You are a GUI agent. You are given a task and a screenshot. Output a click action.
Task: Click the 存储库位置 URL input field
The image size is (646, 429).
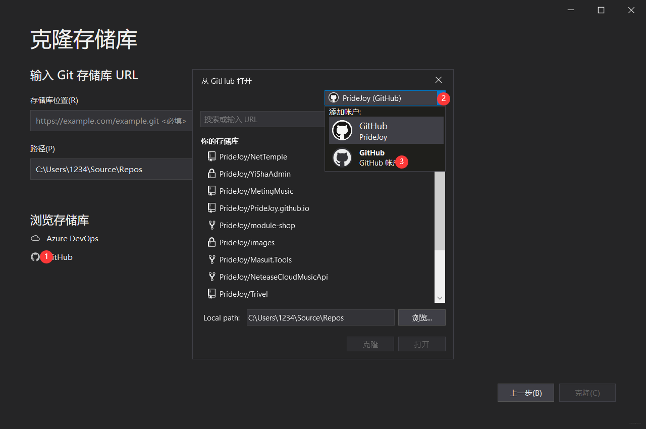click(111, 121)
